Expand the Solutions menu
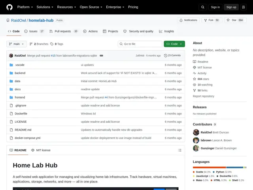This screenshot has height=190, width=253. [x=45, y=7]
